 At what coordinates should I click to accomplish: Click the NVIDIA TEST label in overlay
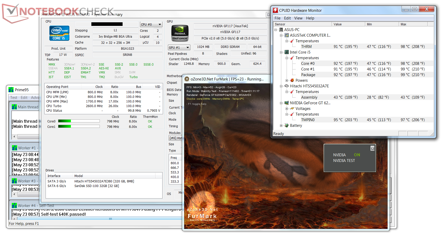point(344,161)
